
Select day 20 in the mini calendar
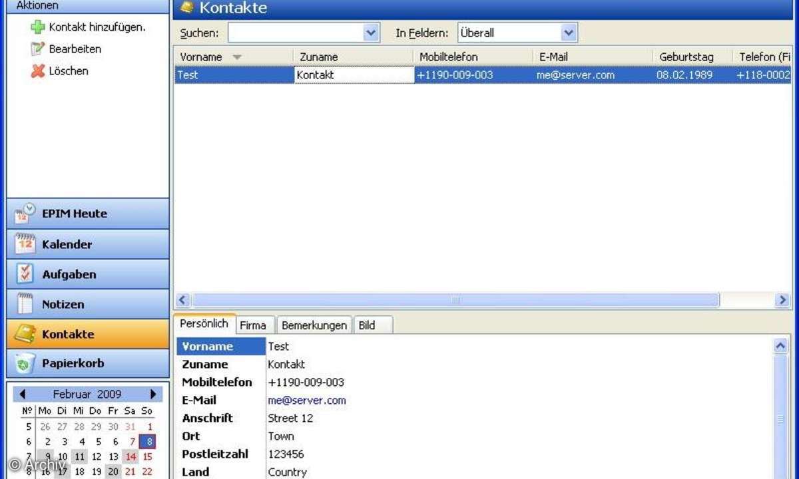(114, 472)
